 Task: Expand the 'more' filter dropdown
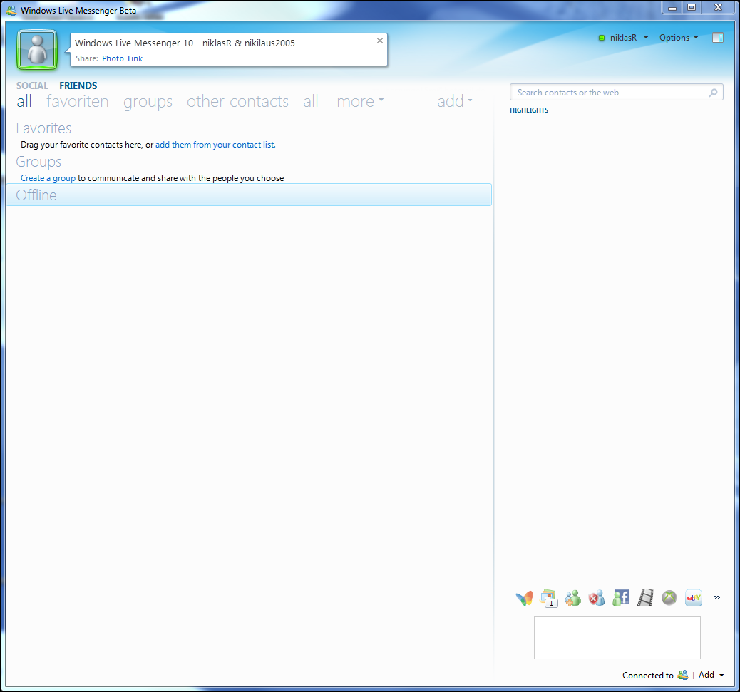(360, 101)
